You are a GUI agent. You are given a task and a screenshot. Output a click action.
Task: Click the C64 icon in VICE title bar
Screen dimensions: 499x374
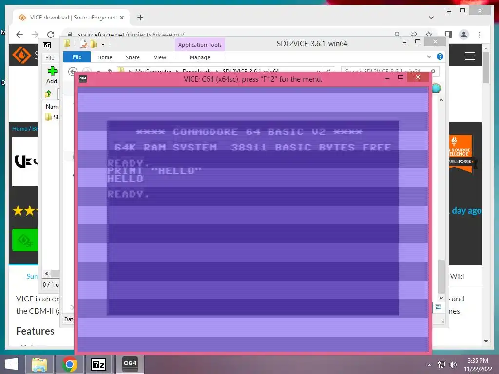tap(83, 78)
